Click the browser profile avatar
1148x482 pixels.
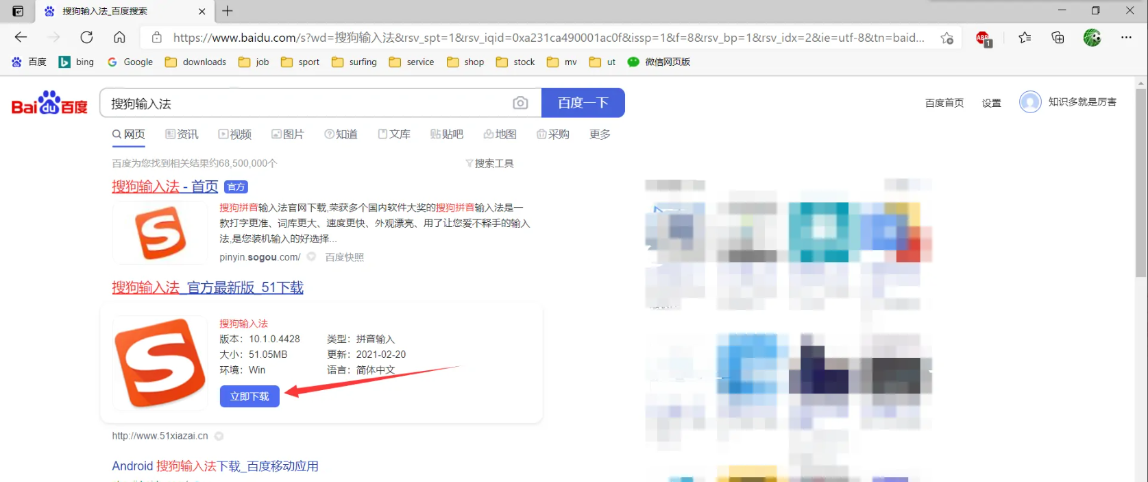point(1092,38)
